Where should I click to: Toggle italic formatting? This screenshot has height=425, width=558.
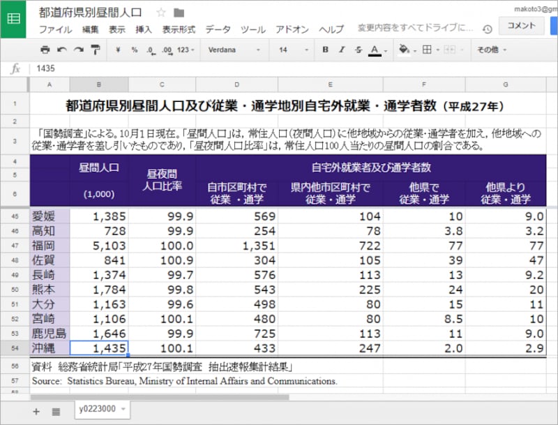click(x=343, y=50)
